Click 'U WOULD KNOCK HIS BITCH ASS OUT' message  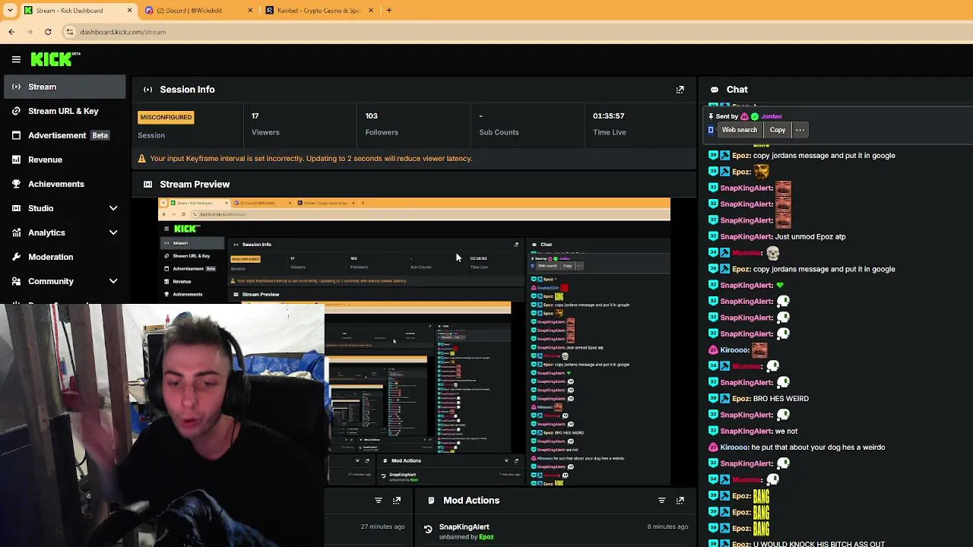[819, 544]
